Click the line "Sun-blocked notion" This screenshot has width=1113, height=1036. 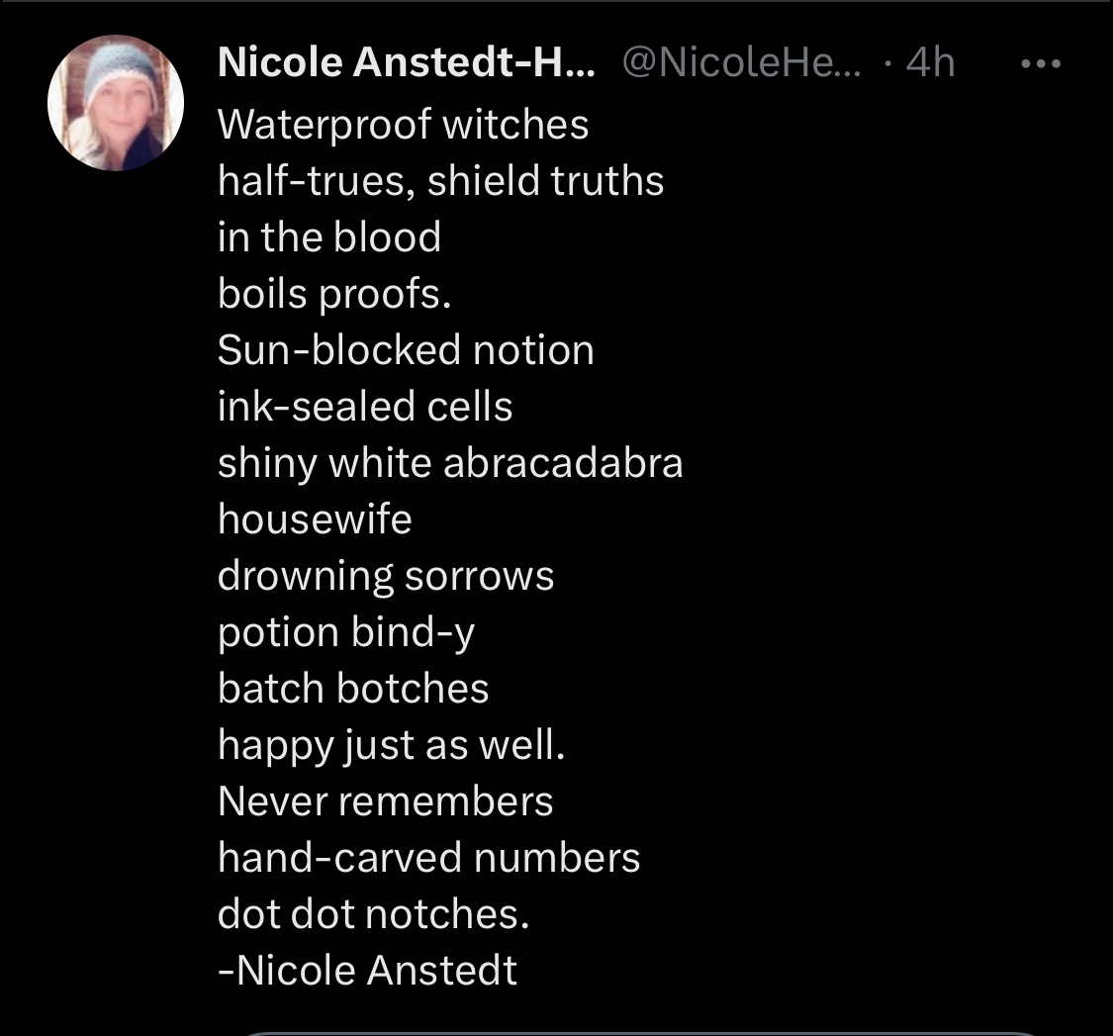tap(406, 350)
